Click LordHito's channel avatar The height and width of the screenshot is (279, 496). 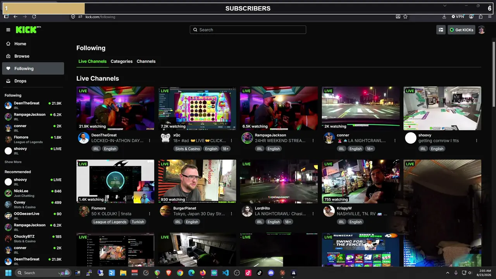[x=247, y=211]
